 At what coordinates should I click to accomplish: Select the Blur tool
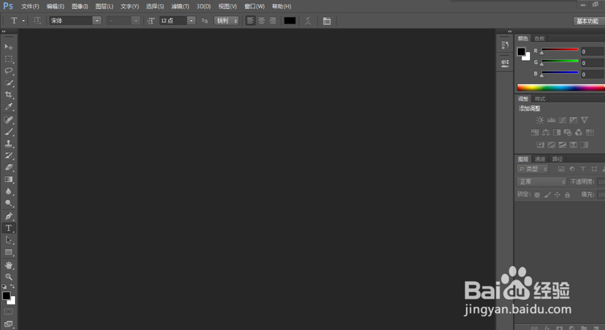(x=8, y=192)
